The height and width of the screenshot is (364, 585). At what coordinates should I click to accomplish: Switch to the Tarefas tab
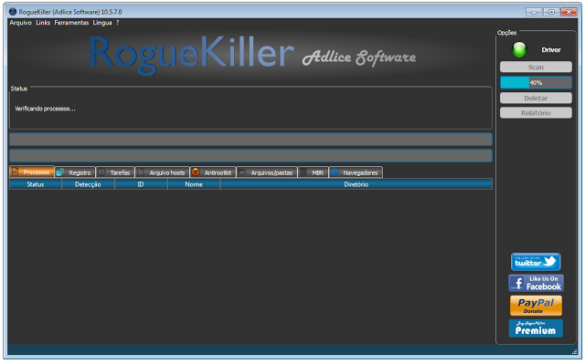(x=115, y=172)
